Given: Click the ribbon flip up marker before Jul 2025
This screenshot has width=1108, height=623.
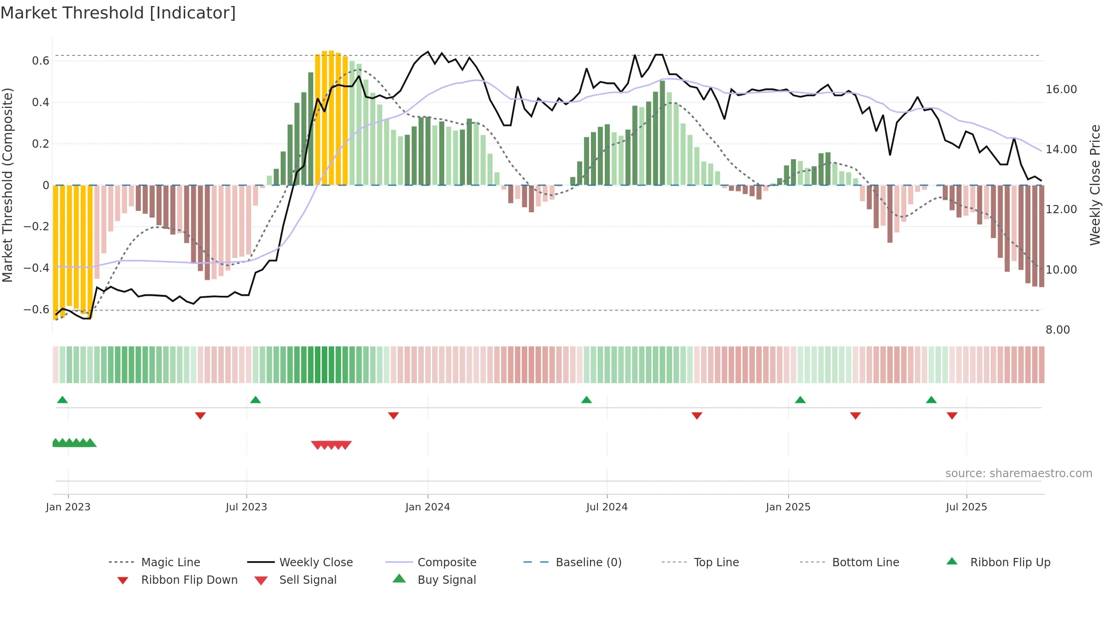Looking at the screenshot, I should [x=931, y=400].
